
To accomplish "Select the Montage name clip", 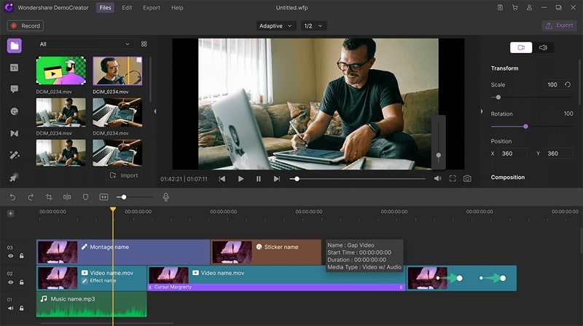I will click(123, 252).
